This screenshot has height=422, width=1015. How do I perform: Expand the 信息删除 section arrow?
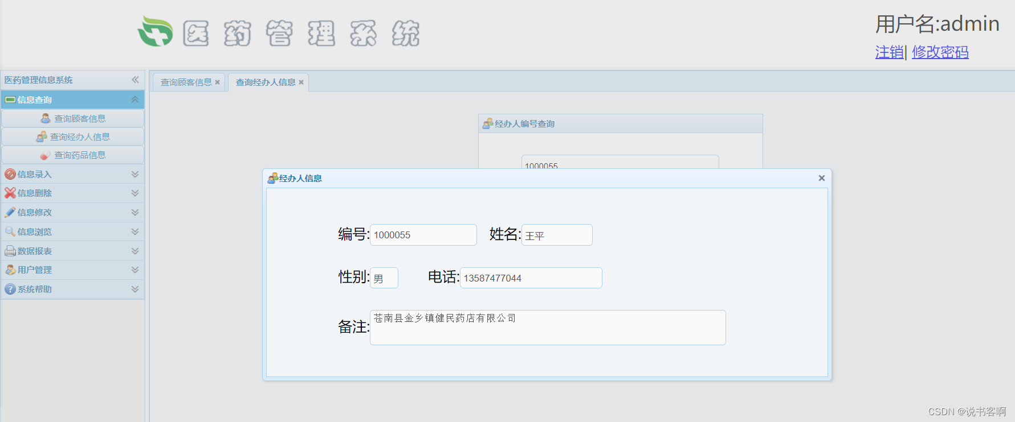click(x=135, y=193)
